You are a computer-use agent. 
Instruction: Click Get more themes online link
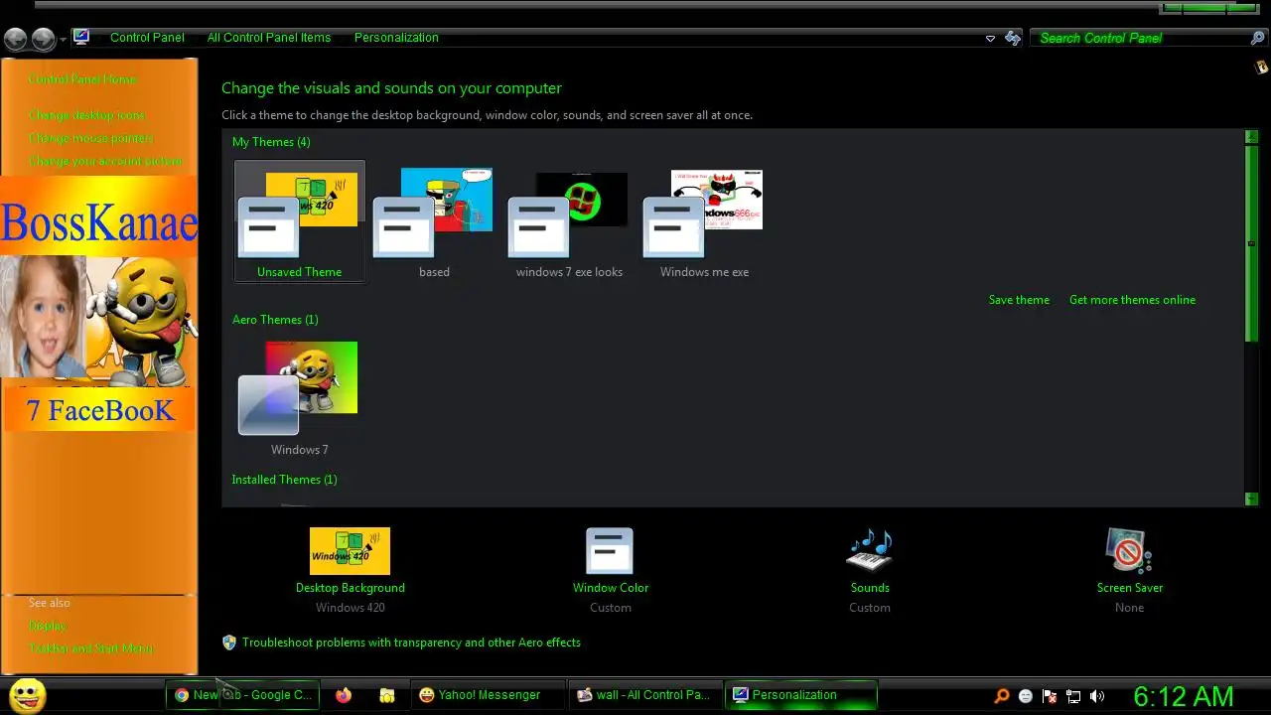(x=1132, y=300)
